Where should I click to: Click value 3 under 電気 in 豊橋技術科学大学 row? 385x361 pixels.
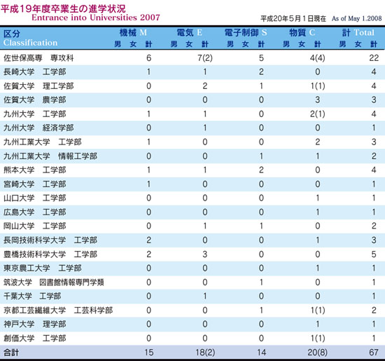[205, 254]
